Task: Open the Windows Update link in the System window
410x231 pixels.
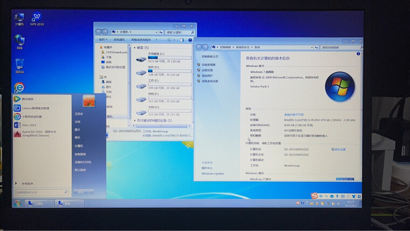Action: pyautogui.click(x=213, y=173)
